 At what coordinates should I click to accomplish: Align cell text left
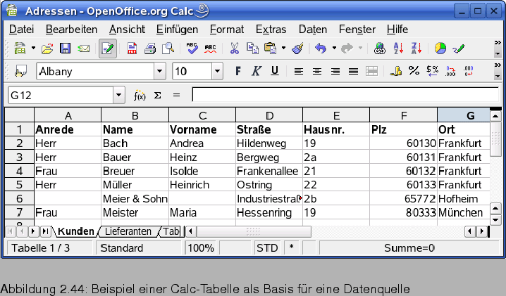299,71
